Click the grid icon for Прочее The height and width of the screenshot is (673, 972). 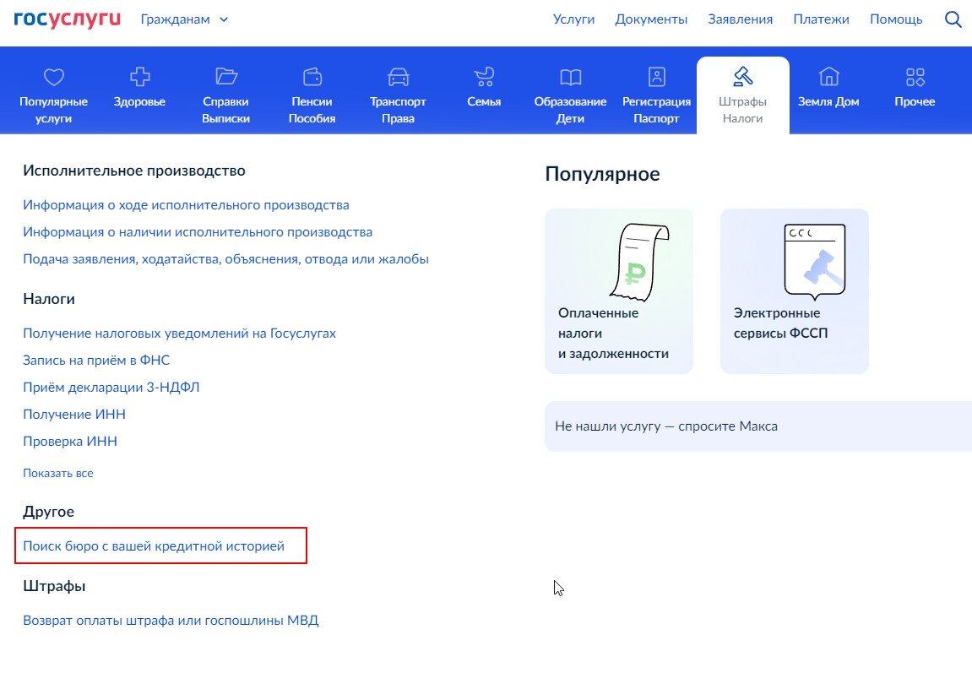[x=915, y=77]
